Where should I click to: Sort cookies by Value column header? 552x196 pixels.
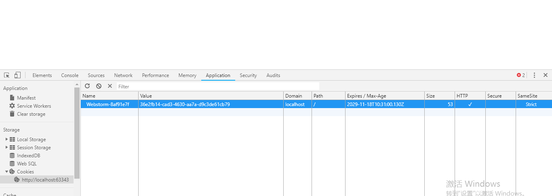point(211,96)
